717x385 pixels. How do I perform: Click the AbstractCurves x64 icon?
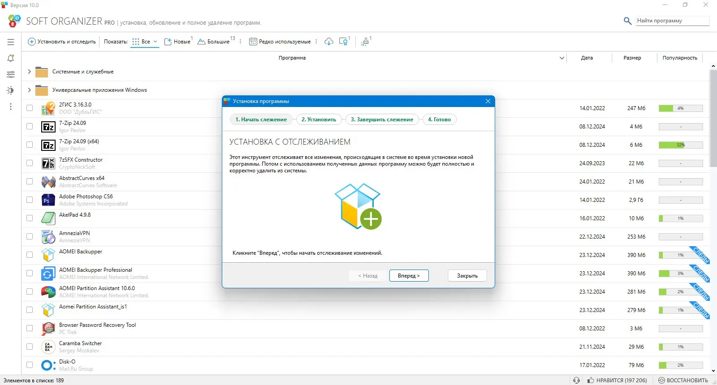pos(48,182)
